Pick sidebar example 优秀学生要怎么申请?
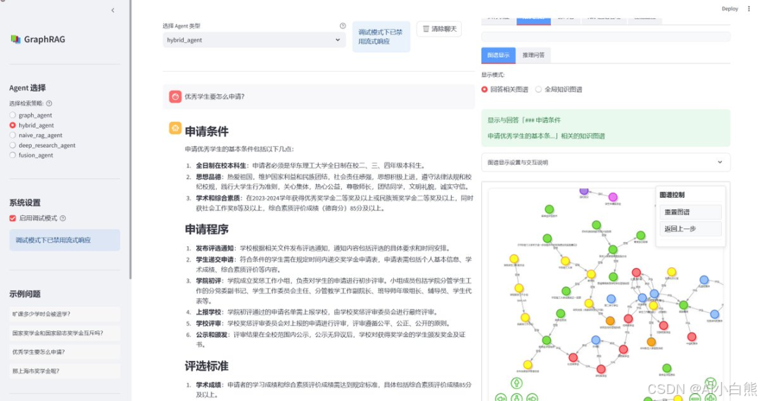The height and width of the screenshot is (401, 760). [65, 352]
